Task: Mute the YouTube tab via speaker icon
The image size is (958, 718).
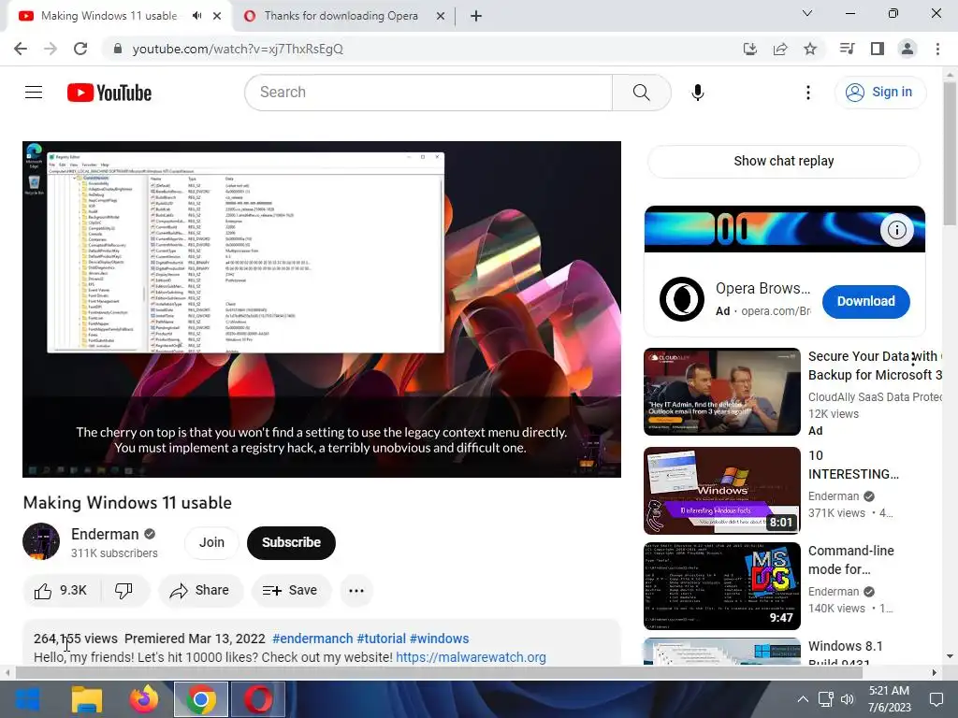Action: click(196, 16)
